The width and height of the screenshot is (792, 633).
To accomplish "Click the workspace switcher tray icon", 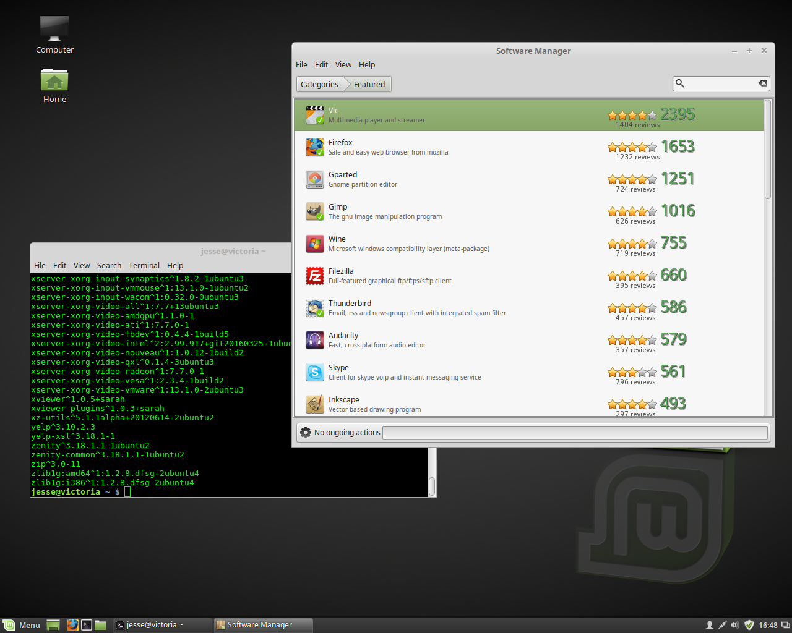I will tap(786, 625).
